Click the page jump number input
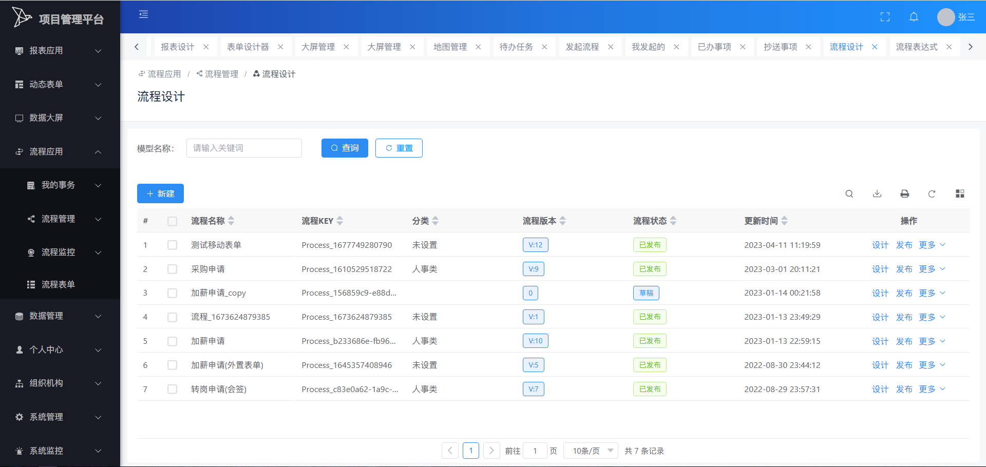Viewport: 986px width, 467px height. pos(535,451)
